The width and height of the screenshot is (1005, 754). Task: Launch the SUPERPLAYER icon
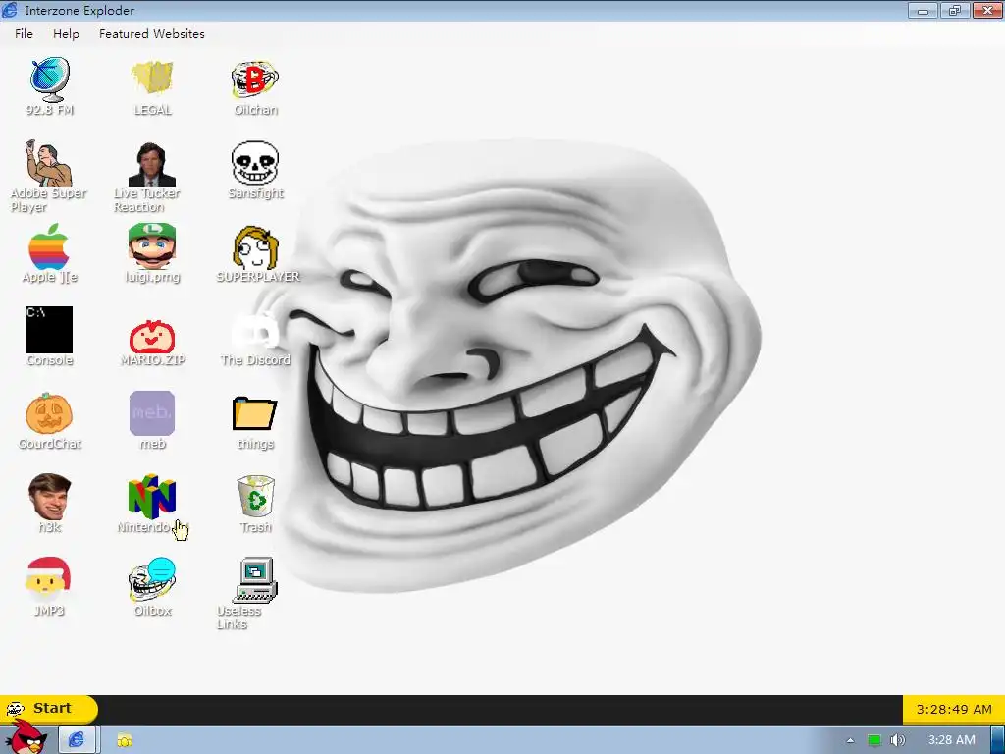[256, 247]
